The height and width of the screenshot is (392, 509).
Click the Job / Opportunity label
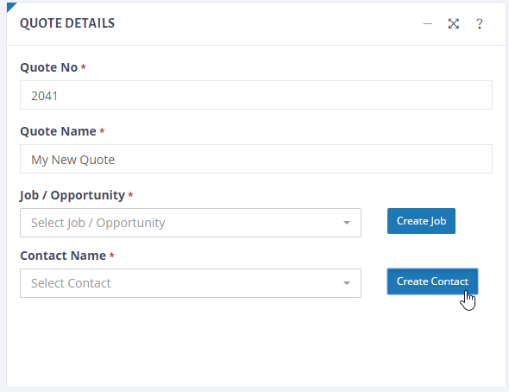pos(72,195)
